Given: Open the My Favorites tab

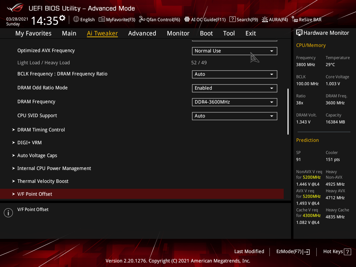Looking at the screenshot, I should [x=33, y=33].
